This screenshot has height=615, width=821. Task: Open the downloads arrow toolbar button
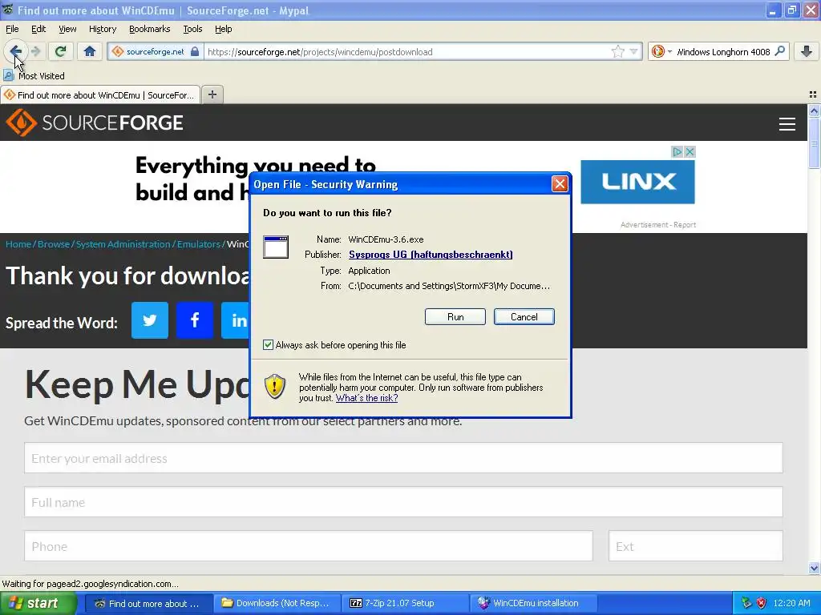807,51
